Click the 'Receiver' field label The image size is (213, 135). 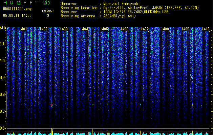click(x=69, y=12)
